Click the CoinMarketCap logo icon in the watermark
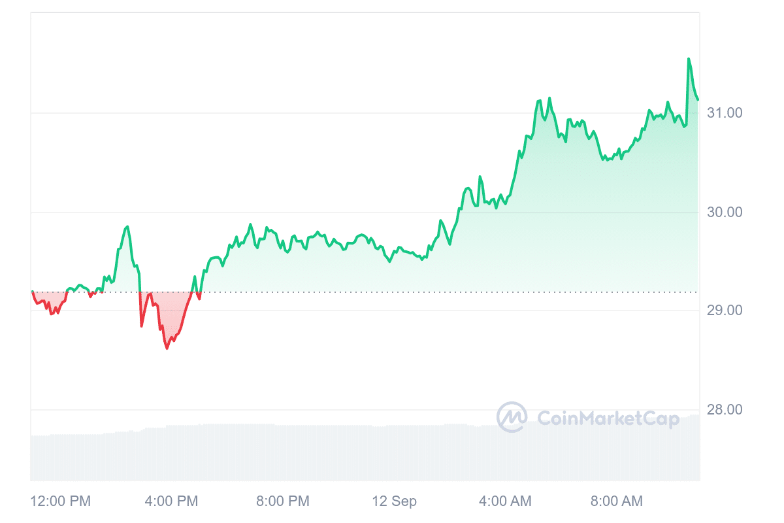This screenshot has width=784, height=523. pos(512,417)
